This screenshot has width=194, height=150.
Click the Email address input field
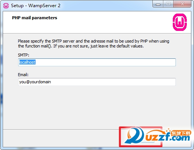[97, 82]
